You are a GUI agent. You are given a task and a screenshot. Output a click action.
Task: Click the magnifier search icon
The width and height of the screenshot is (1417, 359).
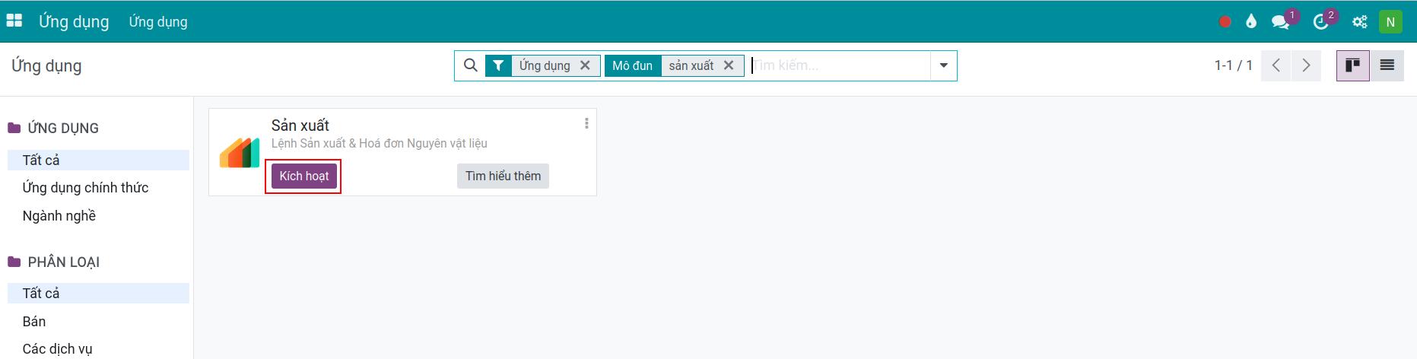click(471, 65)
